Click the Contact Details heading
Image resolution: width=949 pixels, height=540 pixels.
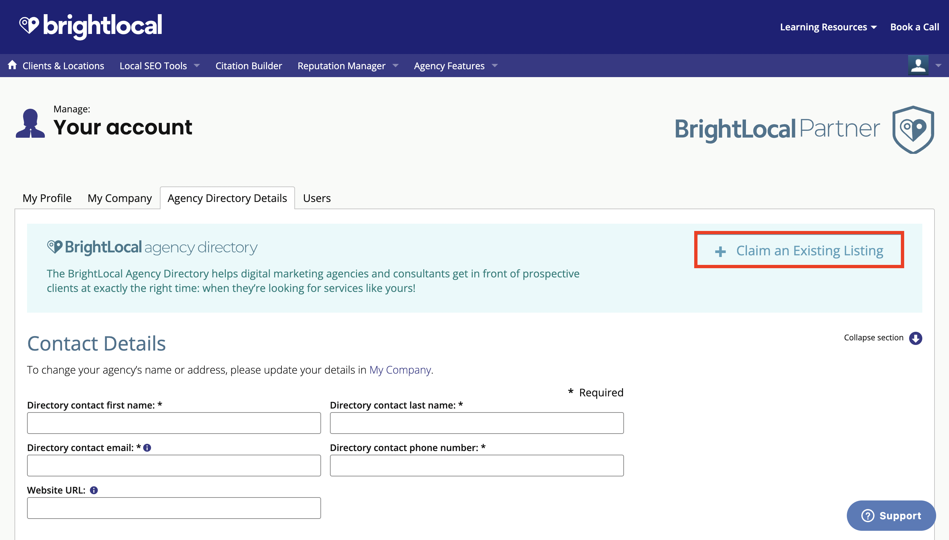click(97, 343)
